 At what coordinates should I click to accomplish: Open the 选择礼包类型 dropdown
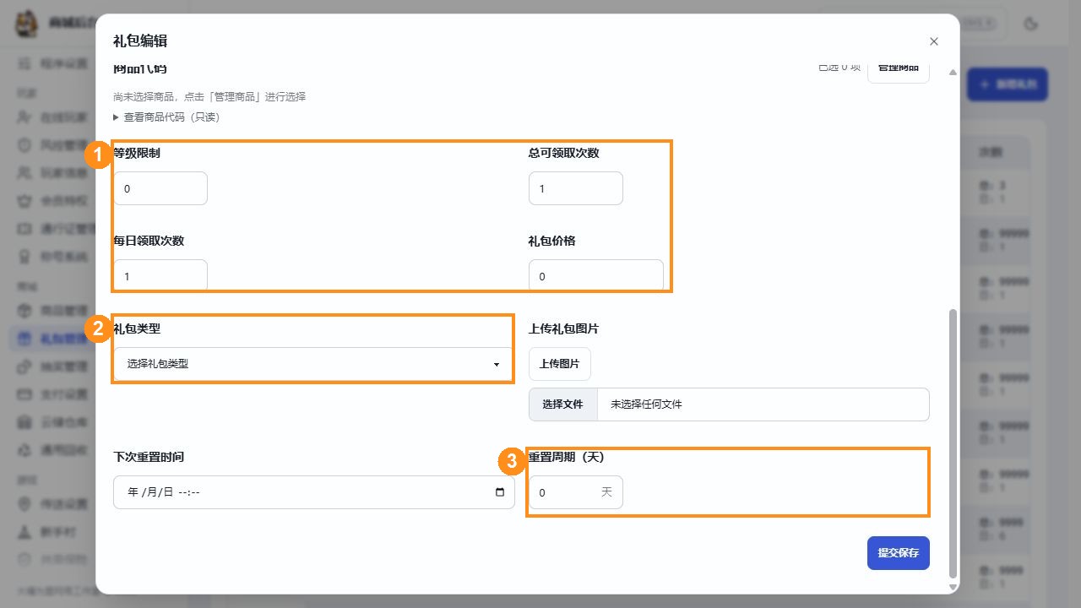pos(312,364)
